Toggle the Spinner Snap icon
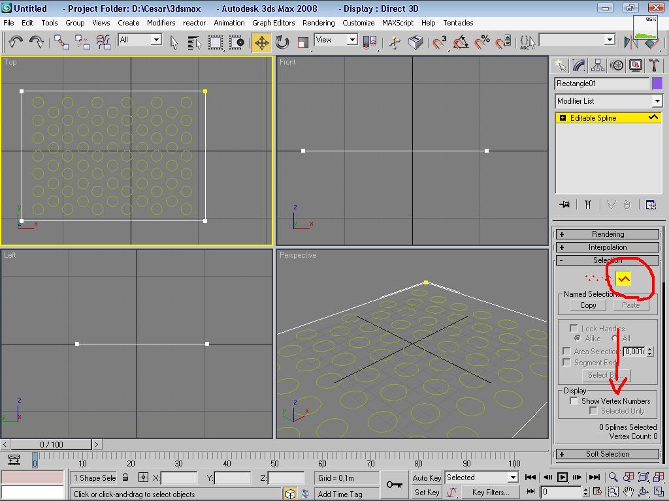The image size is (669, 501). tap(503, 42)
